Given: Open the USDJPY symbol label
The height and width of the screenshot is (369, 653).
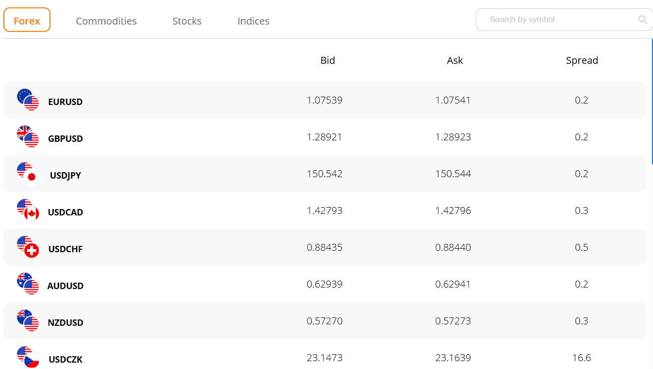Looking at the screenshot, I should (65, 176).
